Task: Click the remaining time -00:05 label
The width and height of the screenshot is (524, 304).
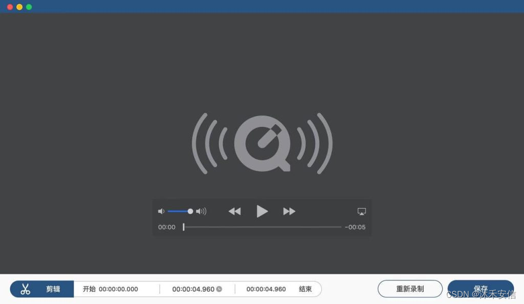Action: click(355, 227)
